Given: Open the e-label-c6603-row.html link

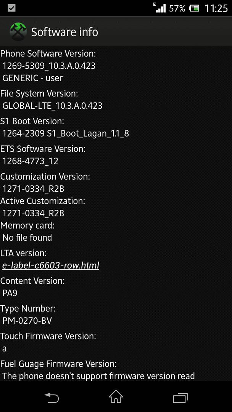Looking at the screenshot, I should click(51, 266).
